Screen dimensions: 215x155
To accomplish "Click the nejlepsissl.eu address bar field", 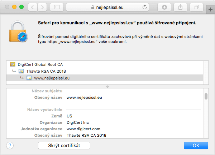I will tap(107, 7).
